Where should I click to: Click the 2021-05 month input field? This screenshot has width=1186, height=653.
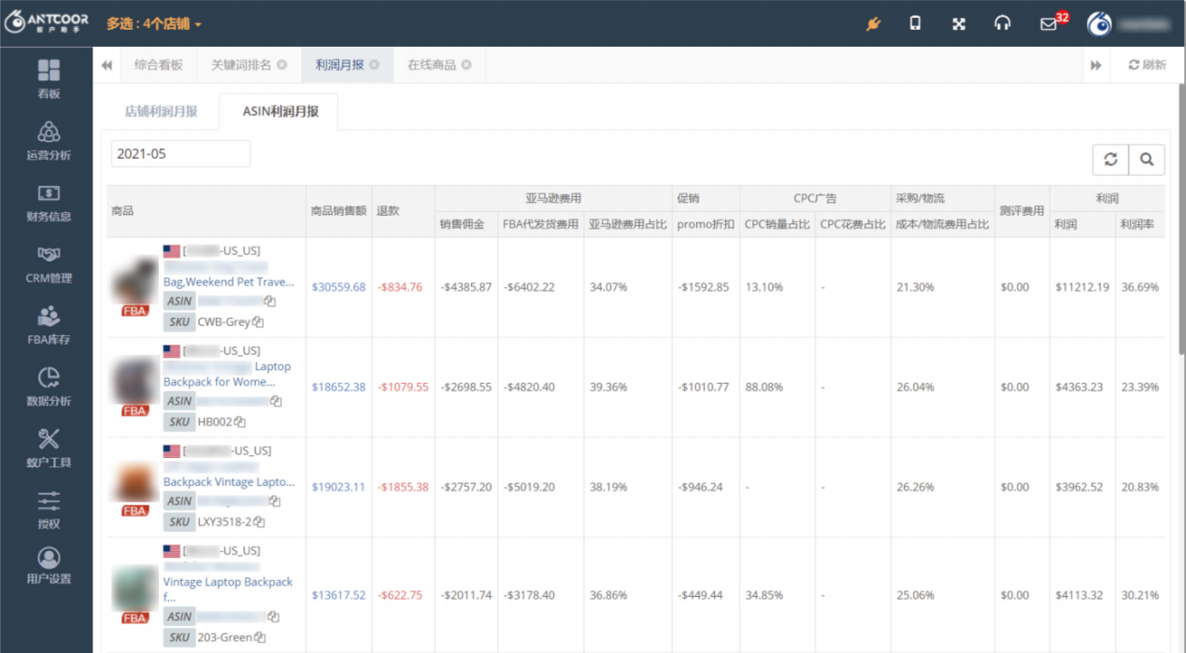tap(180, 153)
